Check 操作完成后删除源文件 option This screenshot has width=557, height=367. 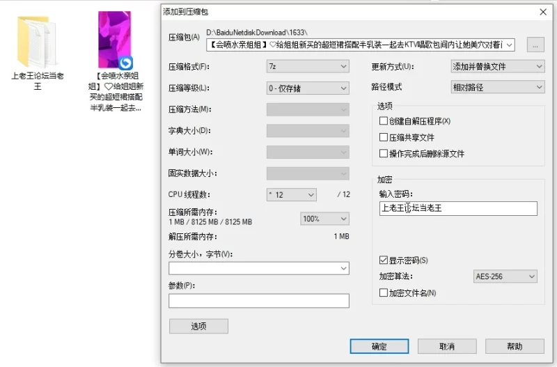pyautogui.click(x=384, y=153)
